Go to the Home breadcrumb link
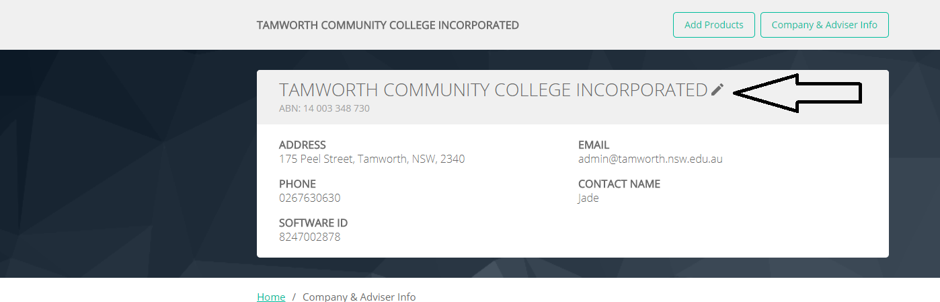Viewport: 940px width, 302px height. click(x=271, y=297)
